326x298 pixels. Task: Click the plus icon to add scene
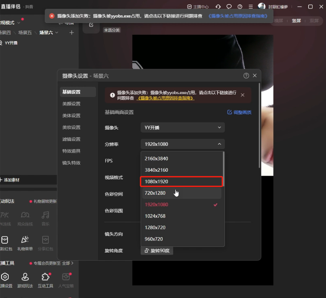pos(71,33)
